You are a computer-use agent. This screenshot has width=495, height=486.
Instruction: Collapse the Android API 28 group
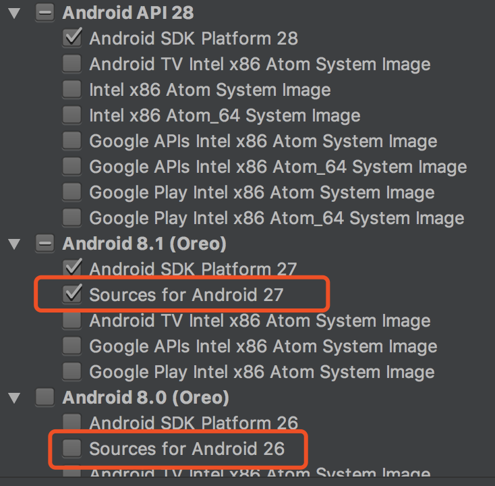(14, 13)
